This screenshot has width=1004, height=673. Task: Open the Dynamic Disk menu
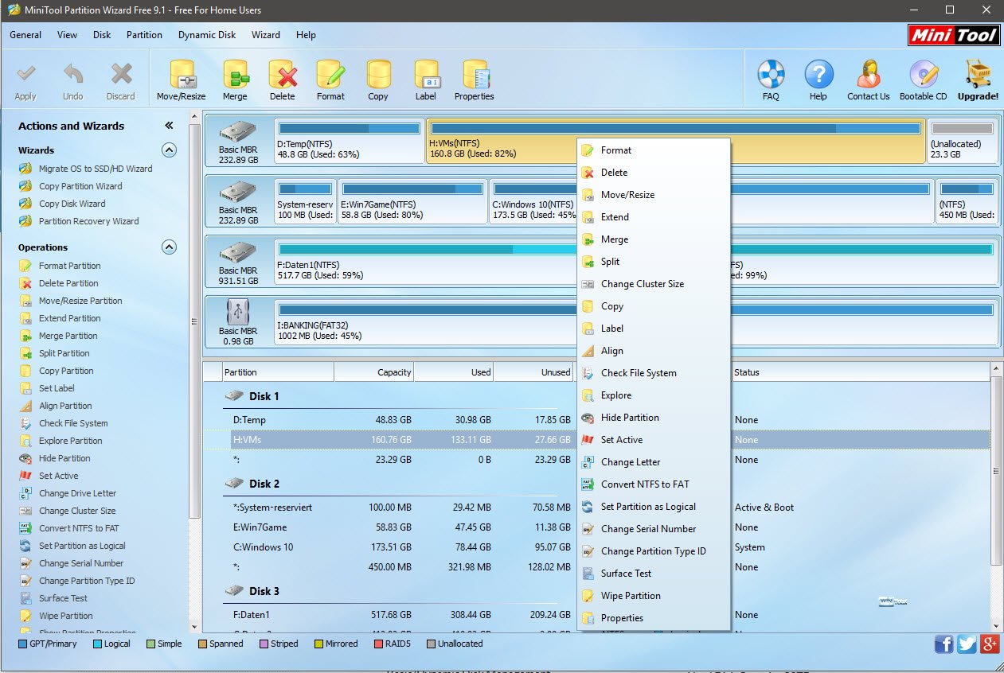click(206, 35)
